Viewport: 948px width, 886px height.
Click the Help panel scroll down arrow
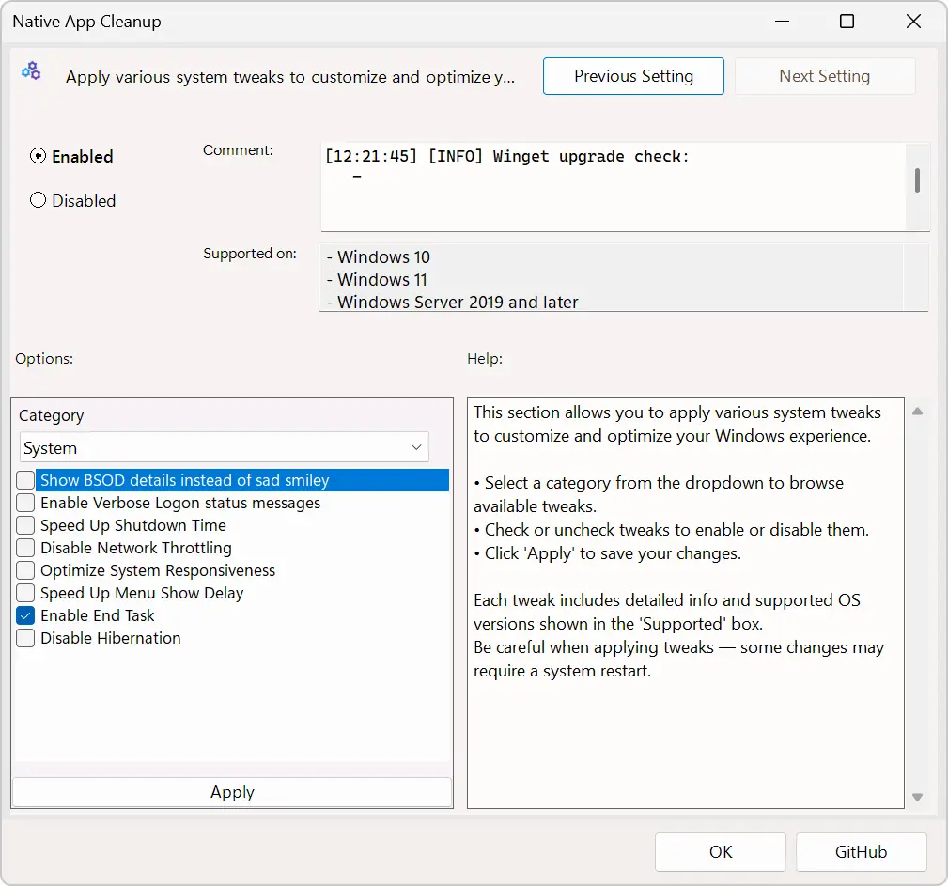click(917, 797)
